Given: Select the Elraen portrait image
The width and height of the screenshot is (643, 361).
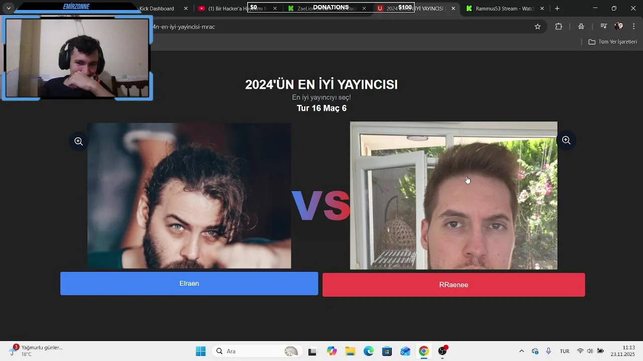Looking at the screenshot, I should tap(189, 196).
